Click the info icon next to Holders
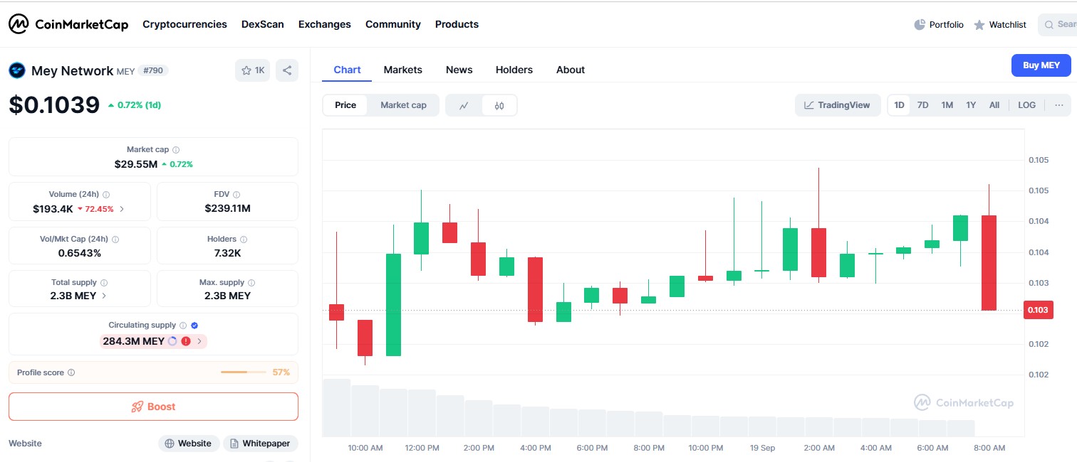 coord(243,240)
